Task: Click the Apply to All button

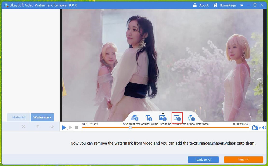Action: (203, 160)
